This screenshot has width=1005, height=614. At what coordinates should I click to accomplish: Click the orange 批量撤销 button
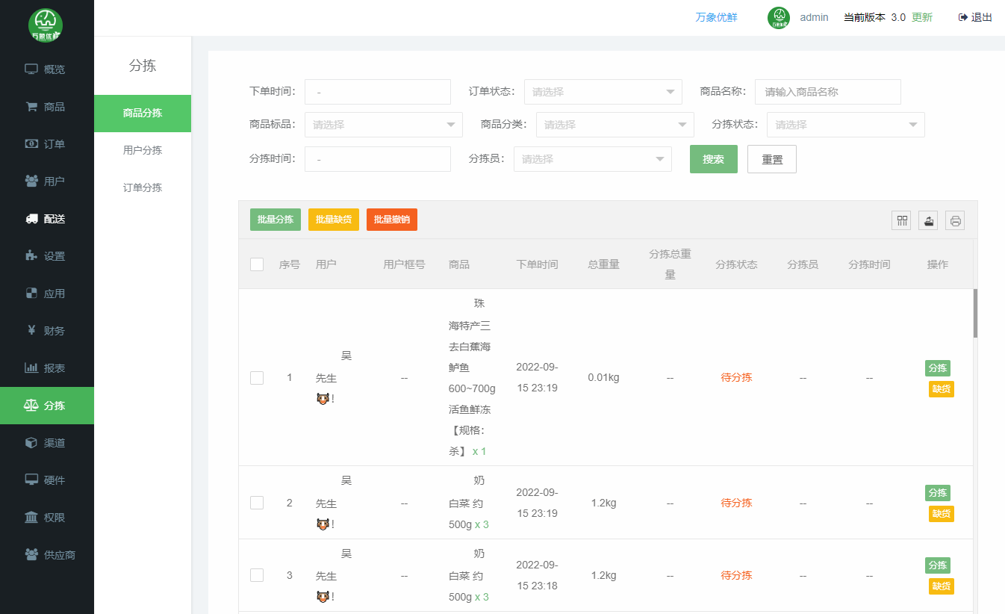coord(391,220)
